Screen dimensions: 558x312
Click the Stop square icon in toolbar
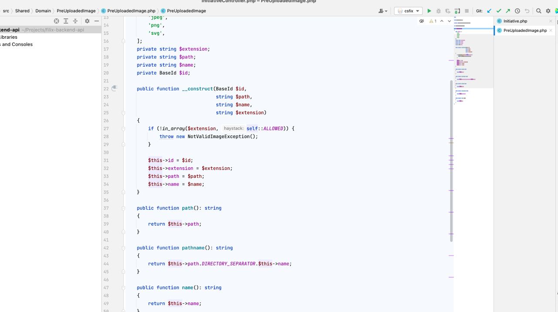pos(466,11)
